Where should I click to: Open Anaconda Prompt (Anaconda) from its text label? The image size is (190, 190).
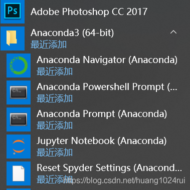(x=102, y=113)
